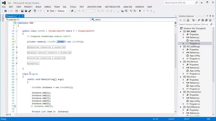Collapse the 002_AddRange project node

click(181, 47)
